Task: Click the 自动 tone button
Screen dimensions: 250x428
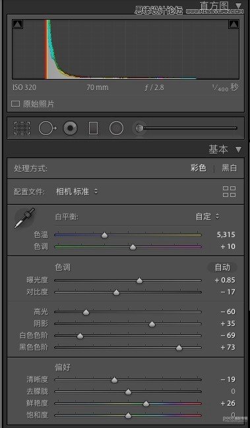Action: [222, 267]
